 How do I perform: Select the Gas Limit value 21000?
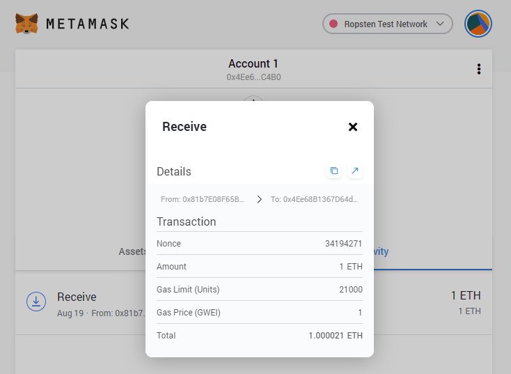(351, 290)
